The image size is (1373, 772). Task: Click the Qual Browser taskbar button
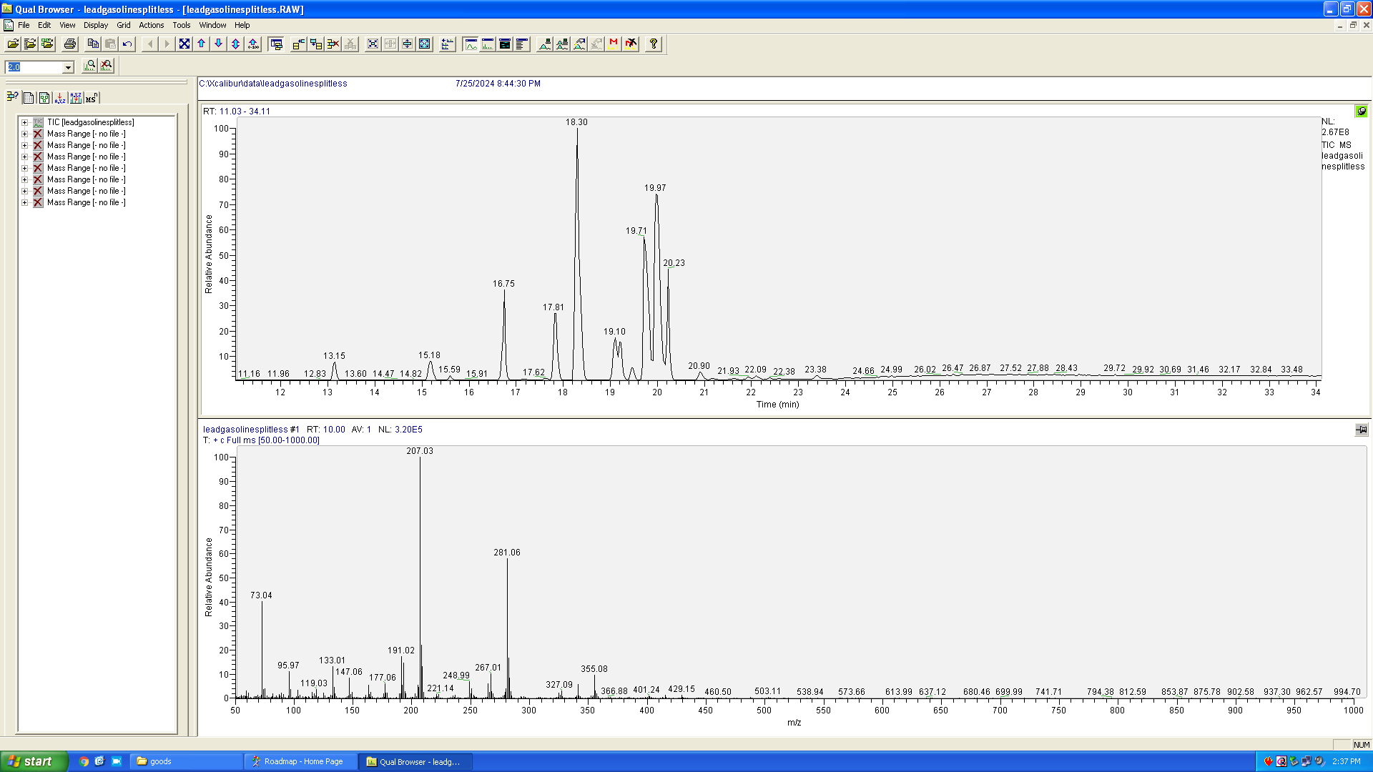point(415,761)
